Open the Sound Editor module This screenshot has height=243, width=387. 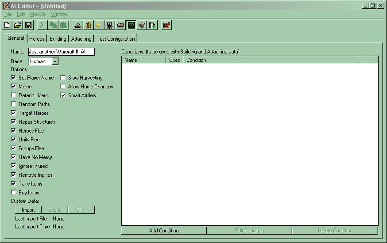(x=99, y=25)
